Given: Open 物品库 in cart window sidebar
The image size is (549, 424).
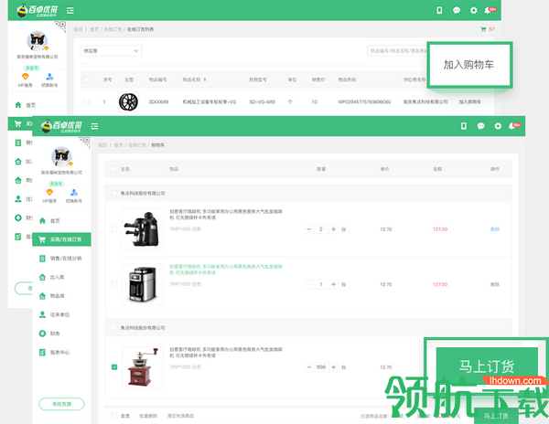Looking at the screenshot, I should pos(52,296).
